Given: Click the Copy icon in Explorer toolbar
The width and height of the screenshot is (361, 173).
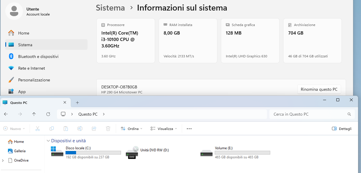Looking at the screenshot, I should [52, 129].
